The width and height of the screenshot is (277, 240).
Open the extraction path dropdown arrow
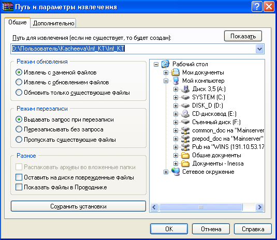[259, 49]
